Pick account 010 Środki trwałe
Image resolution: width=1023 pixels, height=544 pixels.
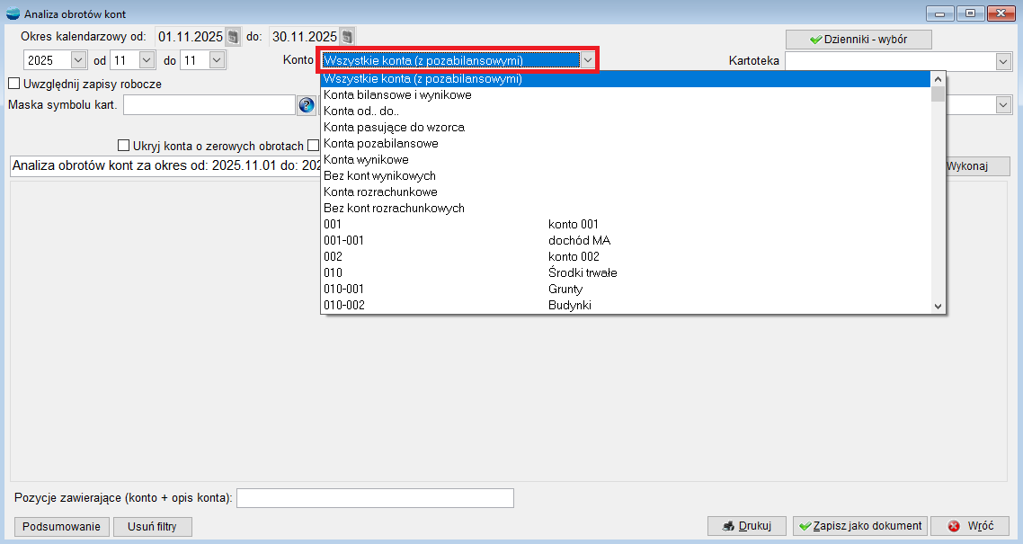(449, 273)
